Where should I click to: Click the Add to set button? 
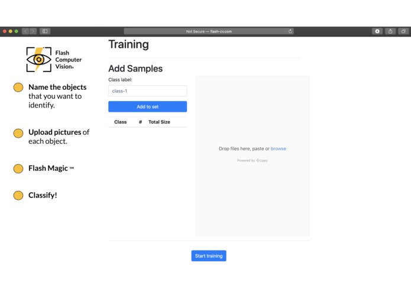[x=148, y=106]
